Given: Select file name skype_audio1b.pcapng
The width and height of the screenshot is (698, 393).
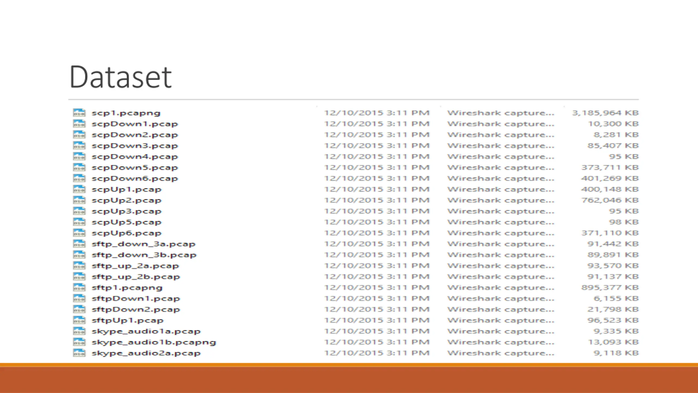Looking at the screenshot, I should point(154,343).
